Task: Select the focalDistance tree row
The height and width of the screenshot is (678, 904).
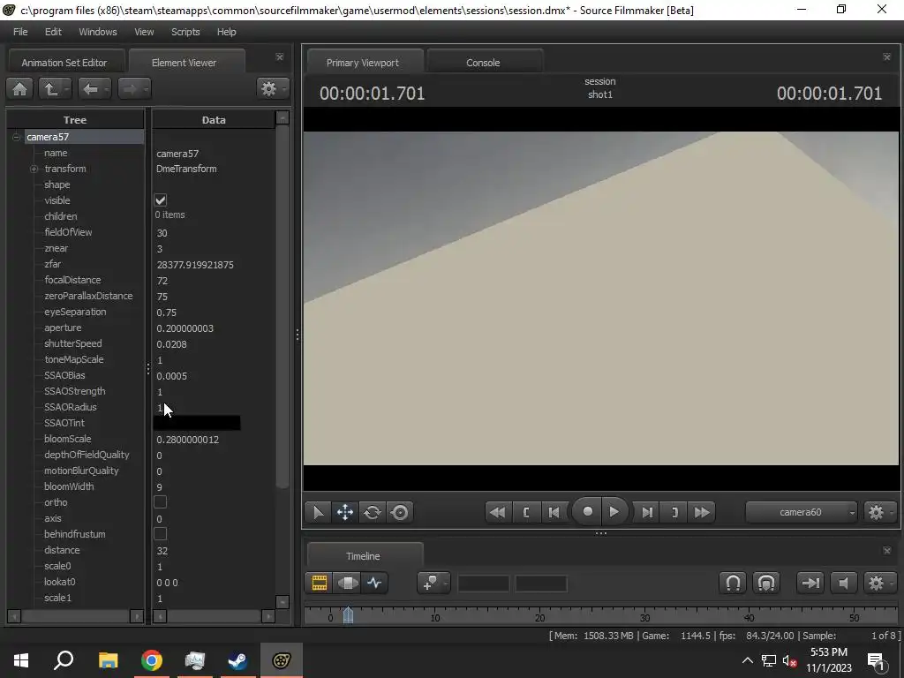Action: [x=72, y=280]
